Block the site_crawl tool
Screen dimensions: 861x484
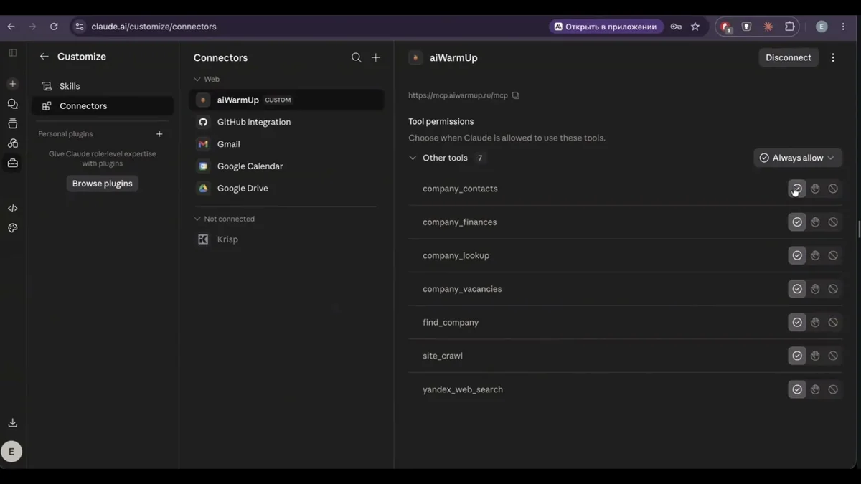pos(833,356)
